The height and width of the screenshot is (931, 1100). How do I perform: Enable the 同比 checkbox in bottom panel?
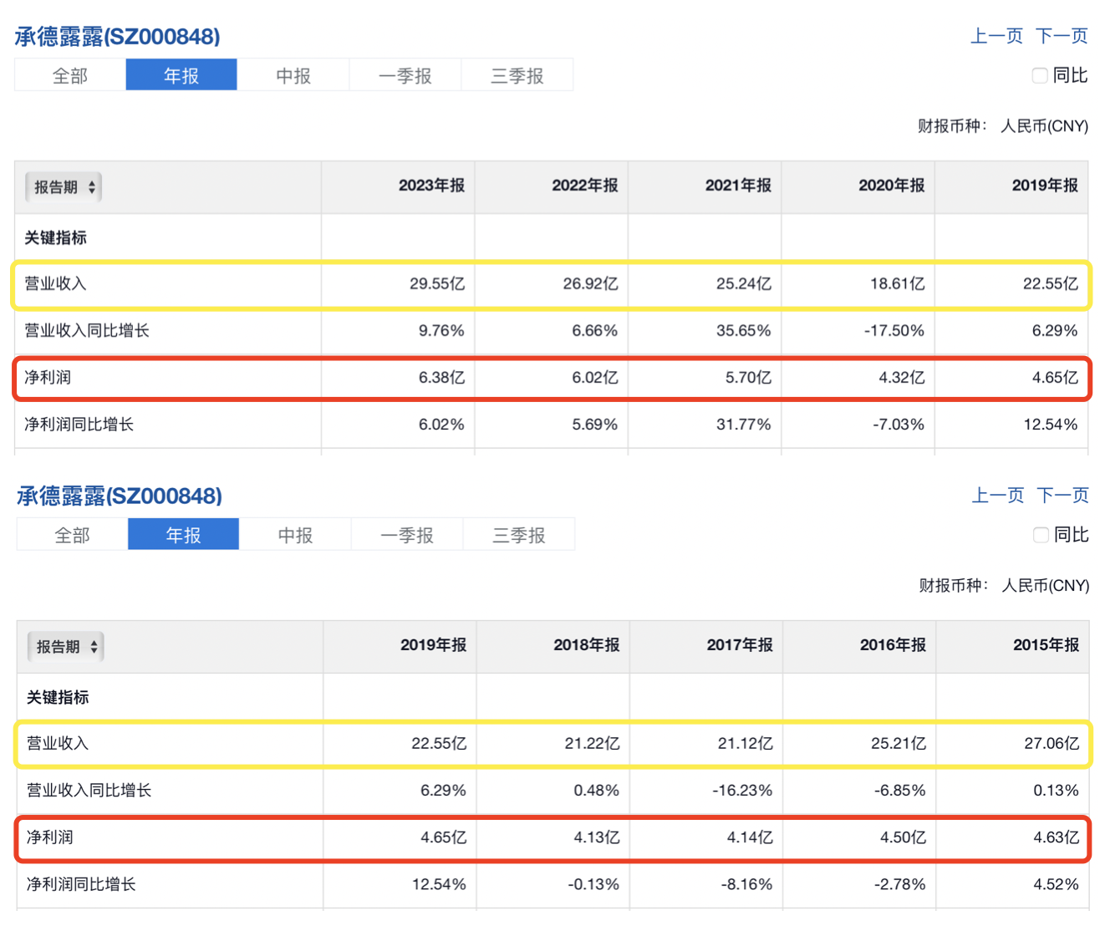point(1041,536)
